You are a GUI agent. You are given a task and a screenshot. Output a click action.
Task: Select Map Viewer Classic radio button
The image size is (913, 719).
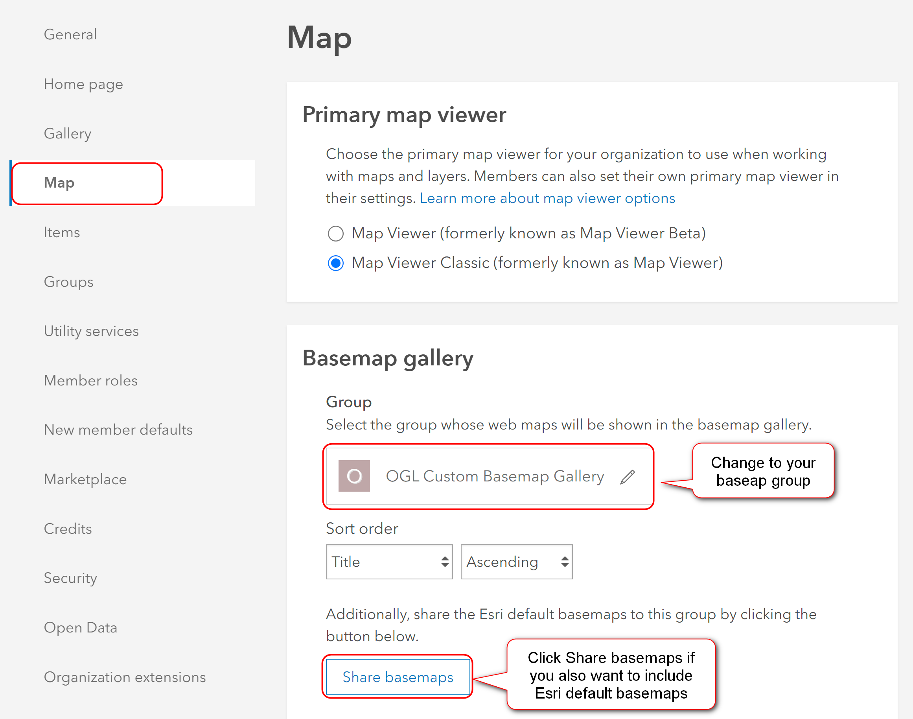pos(337,262)
